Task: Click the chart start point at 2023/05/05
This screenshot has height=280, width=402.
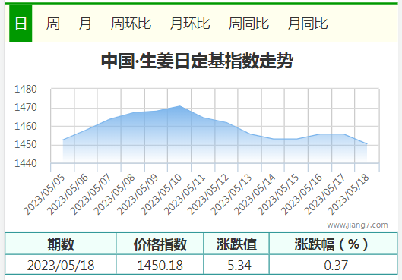Action: 63,140
